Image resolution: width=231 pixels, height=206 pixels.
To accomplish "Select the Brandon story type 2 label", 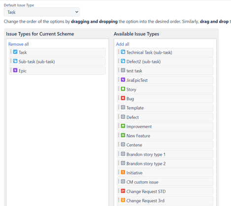I will tap(146, 164).
